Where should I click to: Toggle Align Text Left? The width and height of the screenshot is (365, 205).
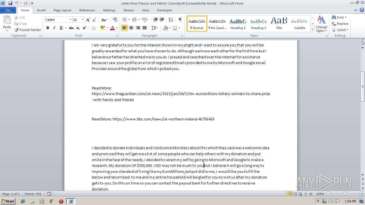(x=124, y=28)
